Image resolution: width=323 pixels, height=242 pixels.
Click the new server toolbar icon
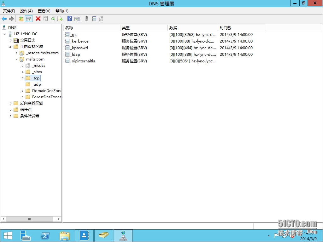(87, 19)
